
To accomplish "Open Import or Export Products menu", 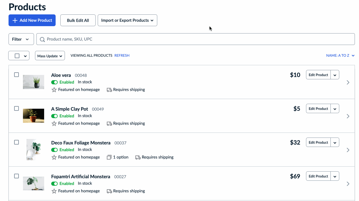I will point(127,20).
